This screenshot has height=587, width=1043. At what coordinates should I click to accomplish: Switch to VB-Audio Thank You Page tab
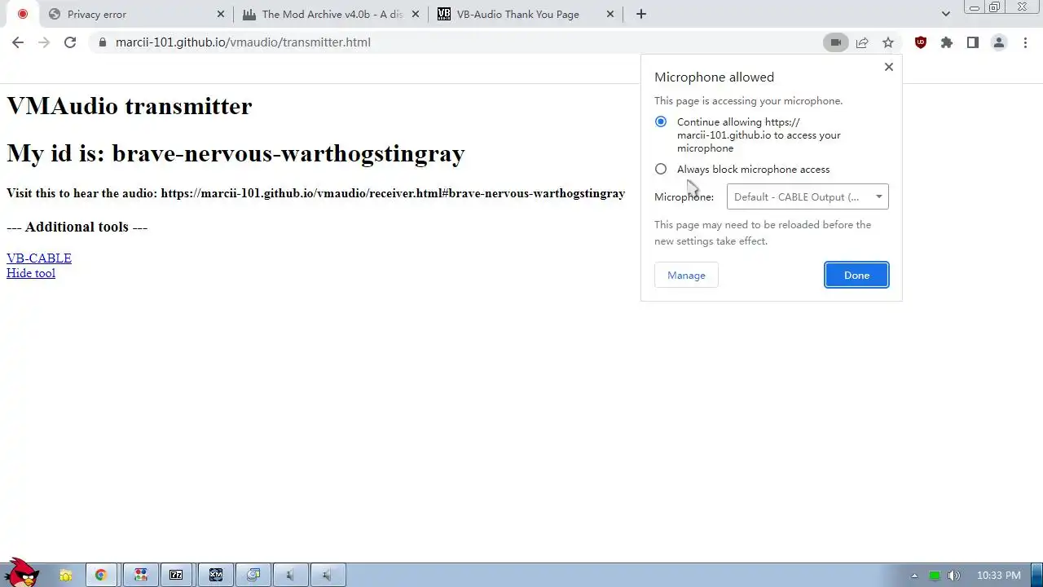click(526, 14)
